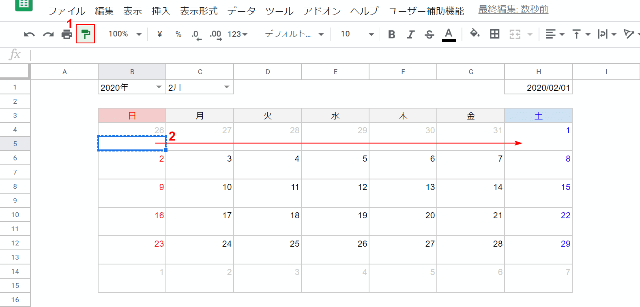Open the text color picker
640x307 pixels.
tap(448, 34)
